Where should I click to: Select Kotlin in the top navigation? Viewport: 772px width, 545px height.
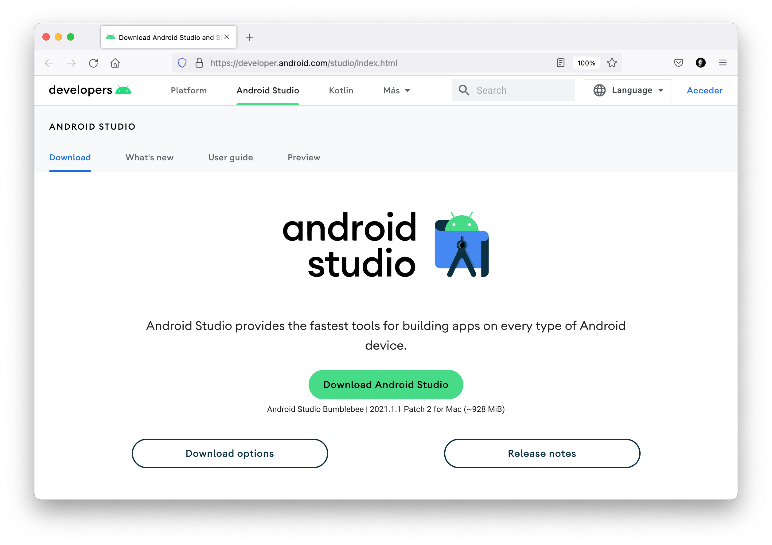[x=341, y=91]
